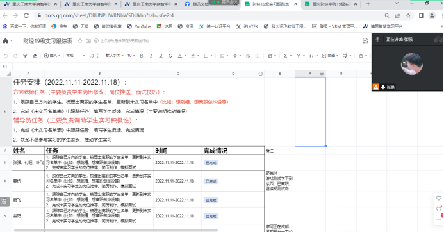The image size is (444, 232).
Task: Select column B header
Action: click(99, 74)
